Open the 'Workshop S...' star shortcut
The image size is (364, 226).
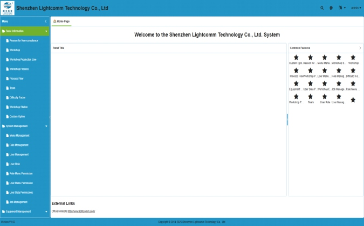[339, 60]
